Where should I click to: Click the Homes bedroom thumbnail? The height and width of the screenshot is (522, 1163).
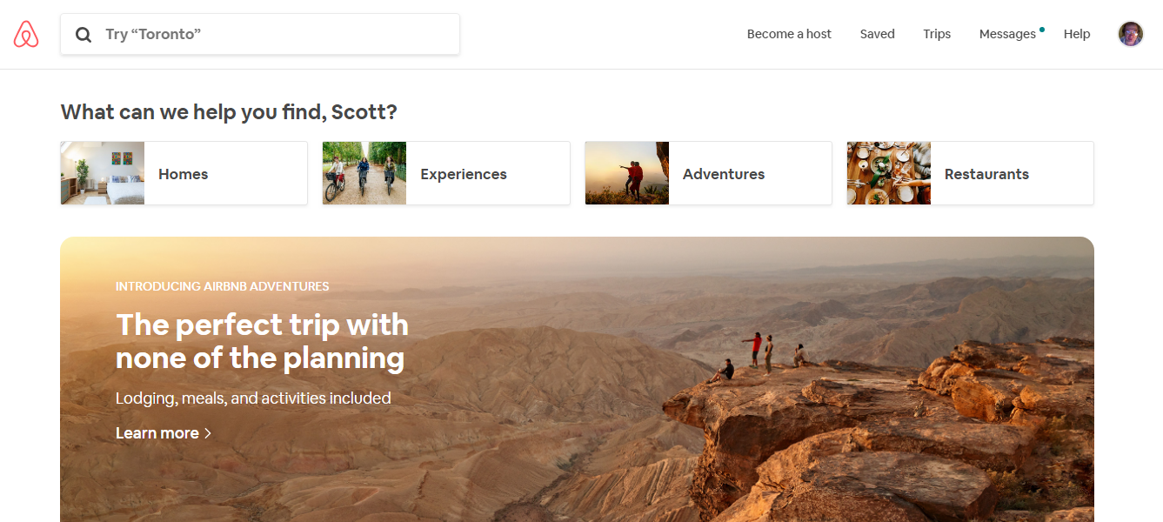103,173
